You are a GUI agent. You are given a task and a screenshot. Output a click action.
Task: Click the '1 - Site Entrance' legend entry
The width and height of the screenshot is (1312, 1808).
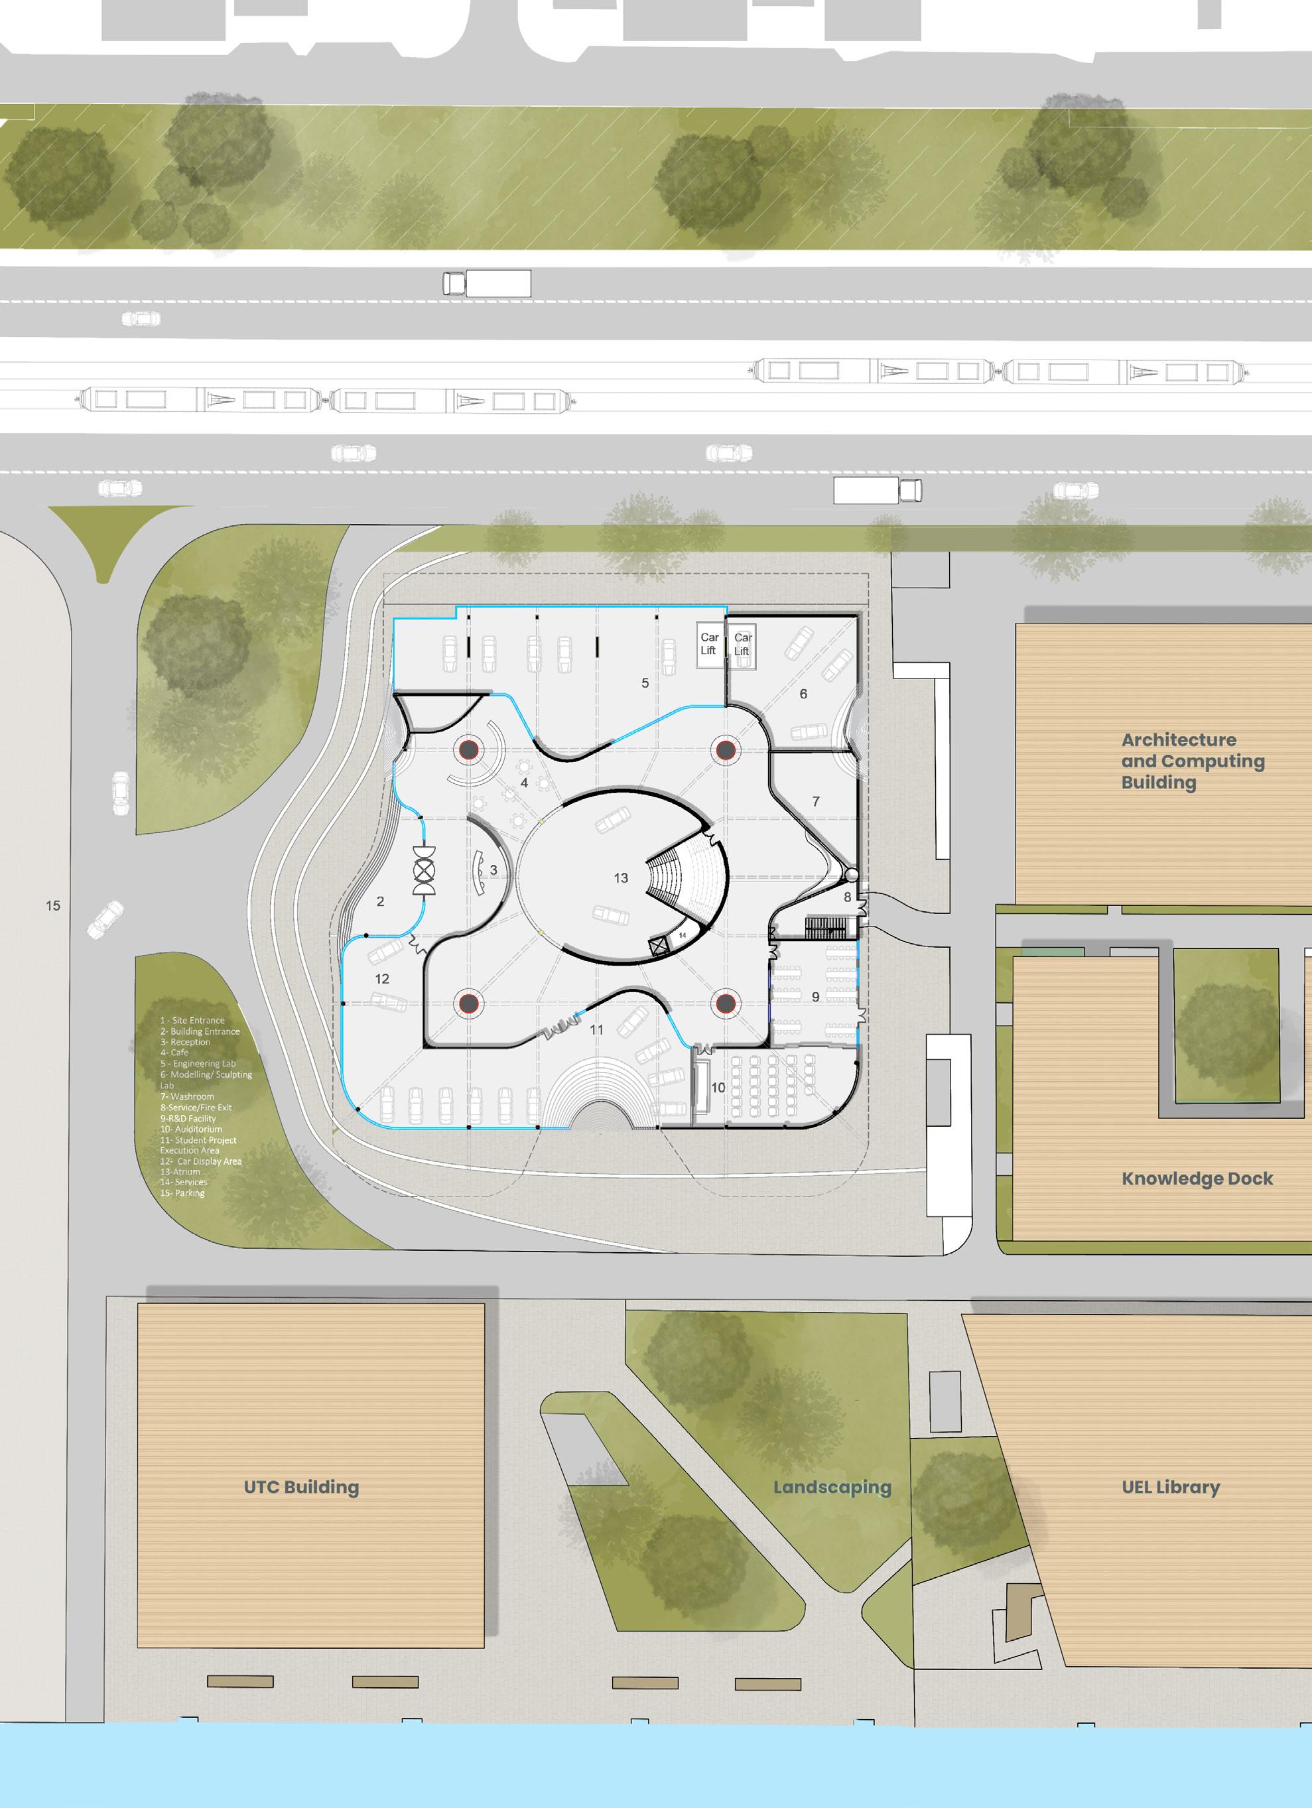click(x=192, y=1020)
